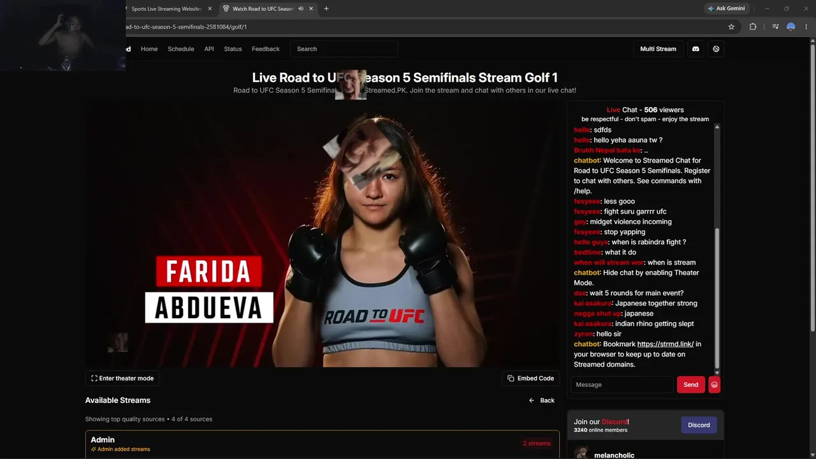Image resolution: width=816 pixels, height=459 pixels.
Task: Click the chat scrollbar thumb
Action: [x=717, y=297]
